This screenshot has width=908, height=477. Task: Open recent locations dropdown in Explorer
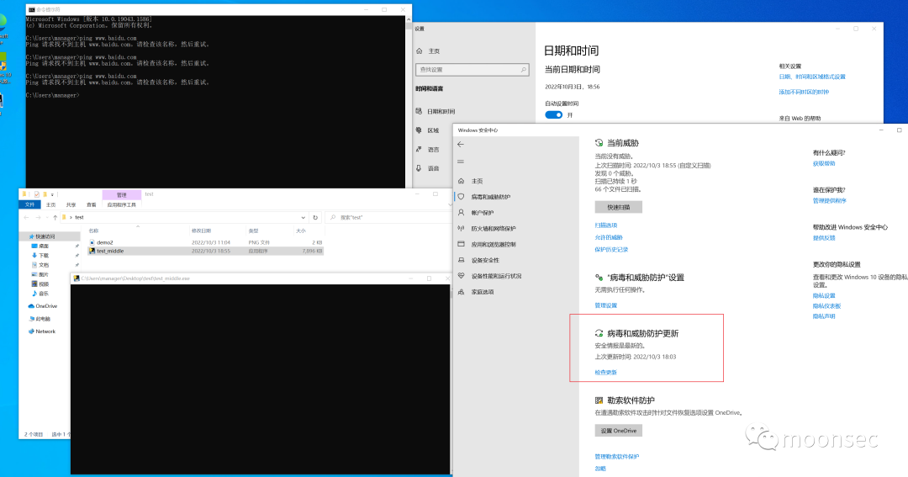coord(47,217)
